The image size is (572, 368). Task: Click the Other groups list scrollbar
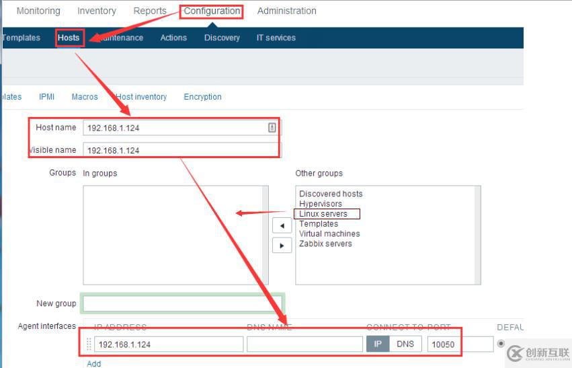click(x=478, y=235)
